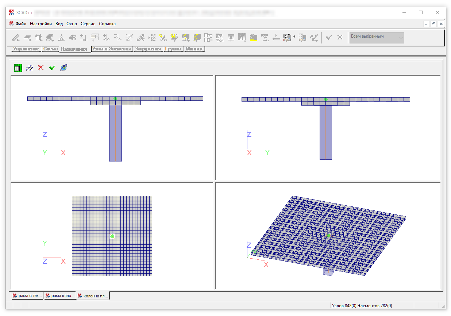The image size is (451, 316).
Task: Switch to the Группы tab
Action: point(174,49)
